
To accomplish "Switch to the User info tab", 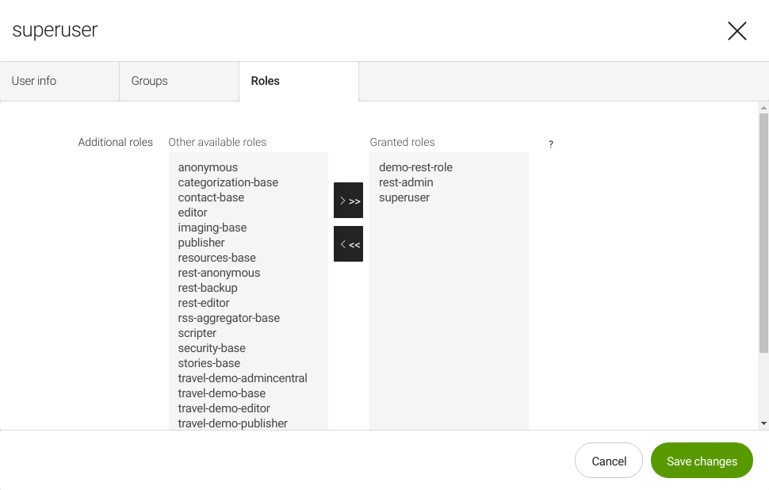I will click(33, 80).
